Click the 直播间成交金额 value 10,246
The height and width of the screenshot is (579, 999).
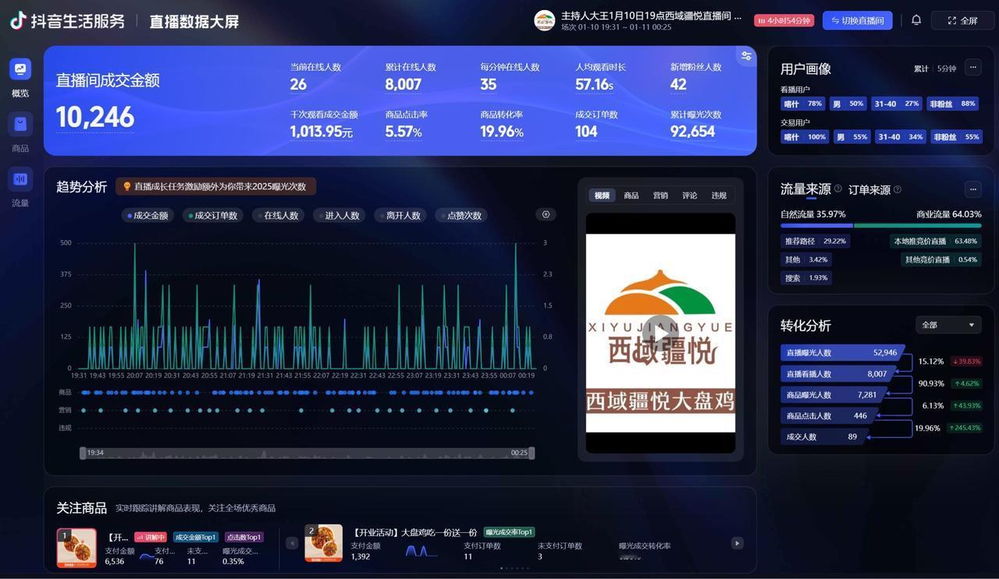95,118
